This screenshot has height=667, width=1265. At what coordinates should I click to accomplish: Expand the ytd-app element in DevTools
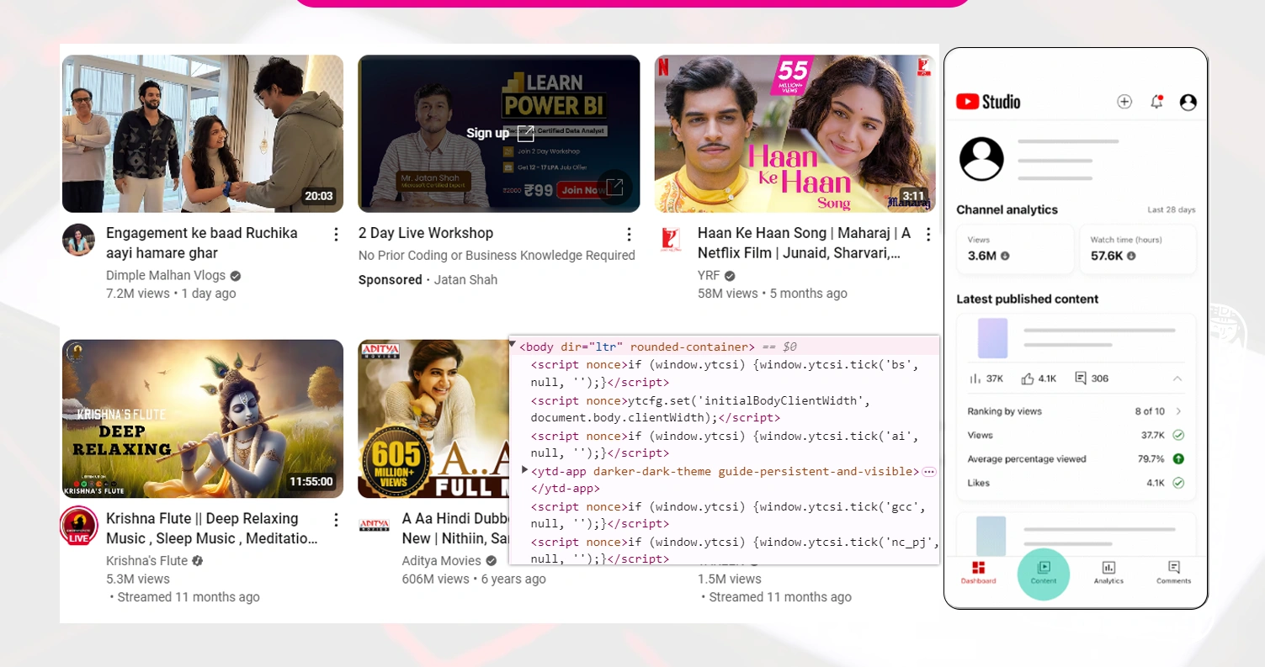[x=525, y=470]
